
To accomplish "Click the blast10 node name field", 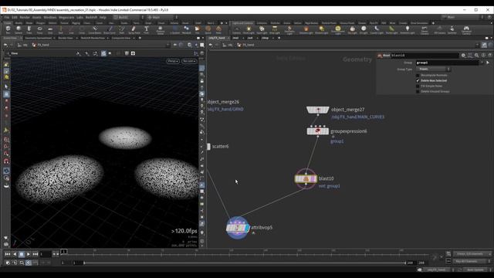I will point(425,56).
